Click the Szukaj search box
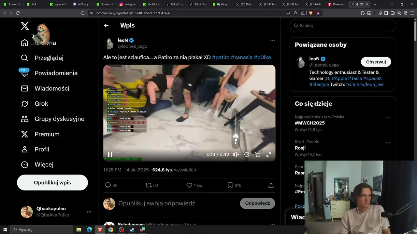Image resolution: width=417 pixels, height=234 pixels. (x=343, y=25)
